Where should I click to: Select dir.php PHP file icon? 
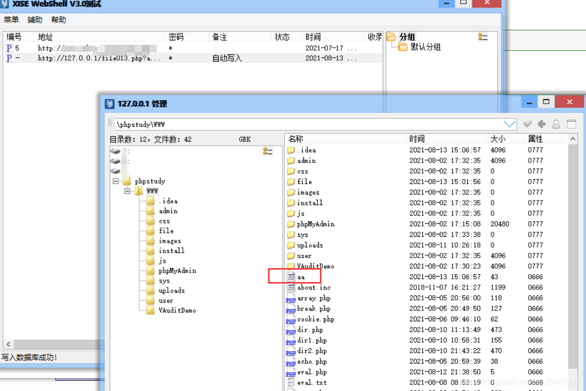point(291,330)
